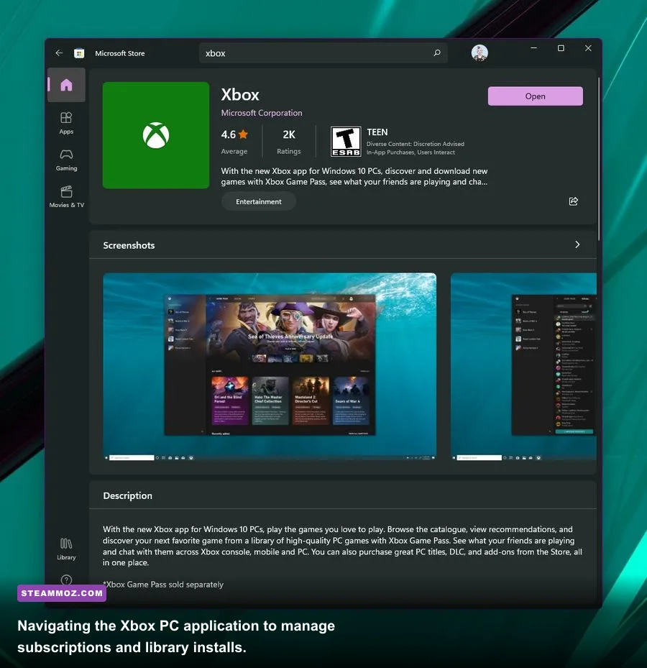
Task: Click the truncated app summary text
Action: tap(354, 176)
